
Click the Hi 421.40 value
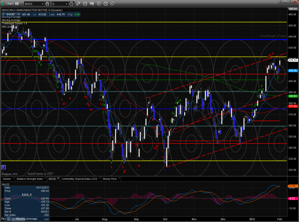coord(26,14)
